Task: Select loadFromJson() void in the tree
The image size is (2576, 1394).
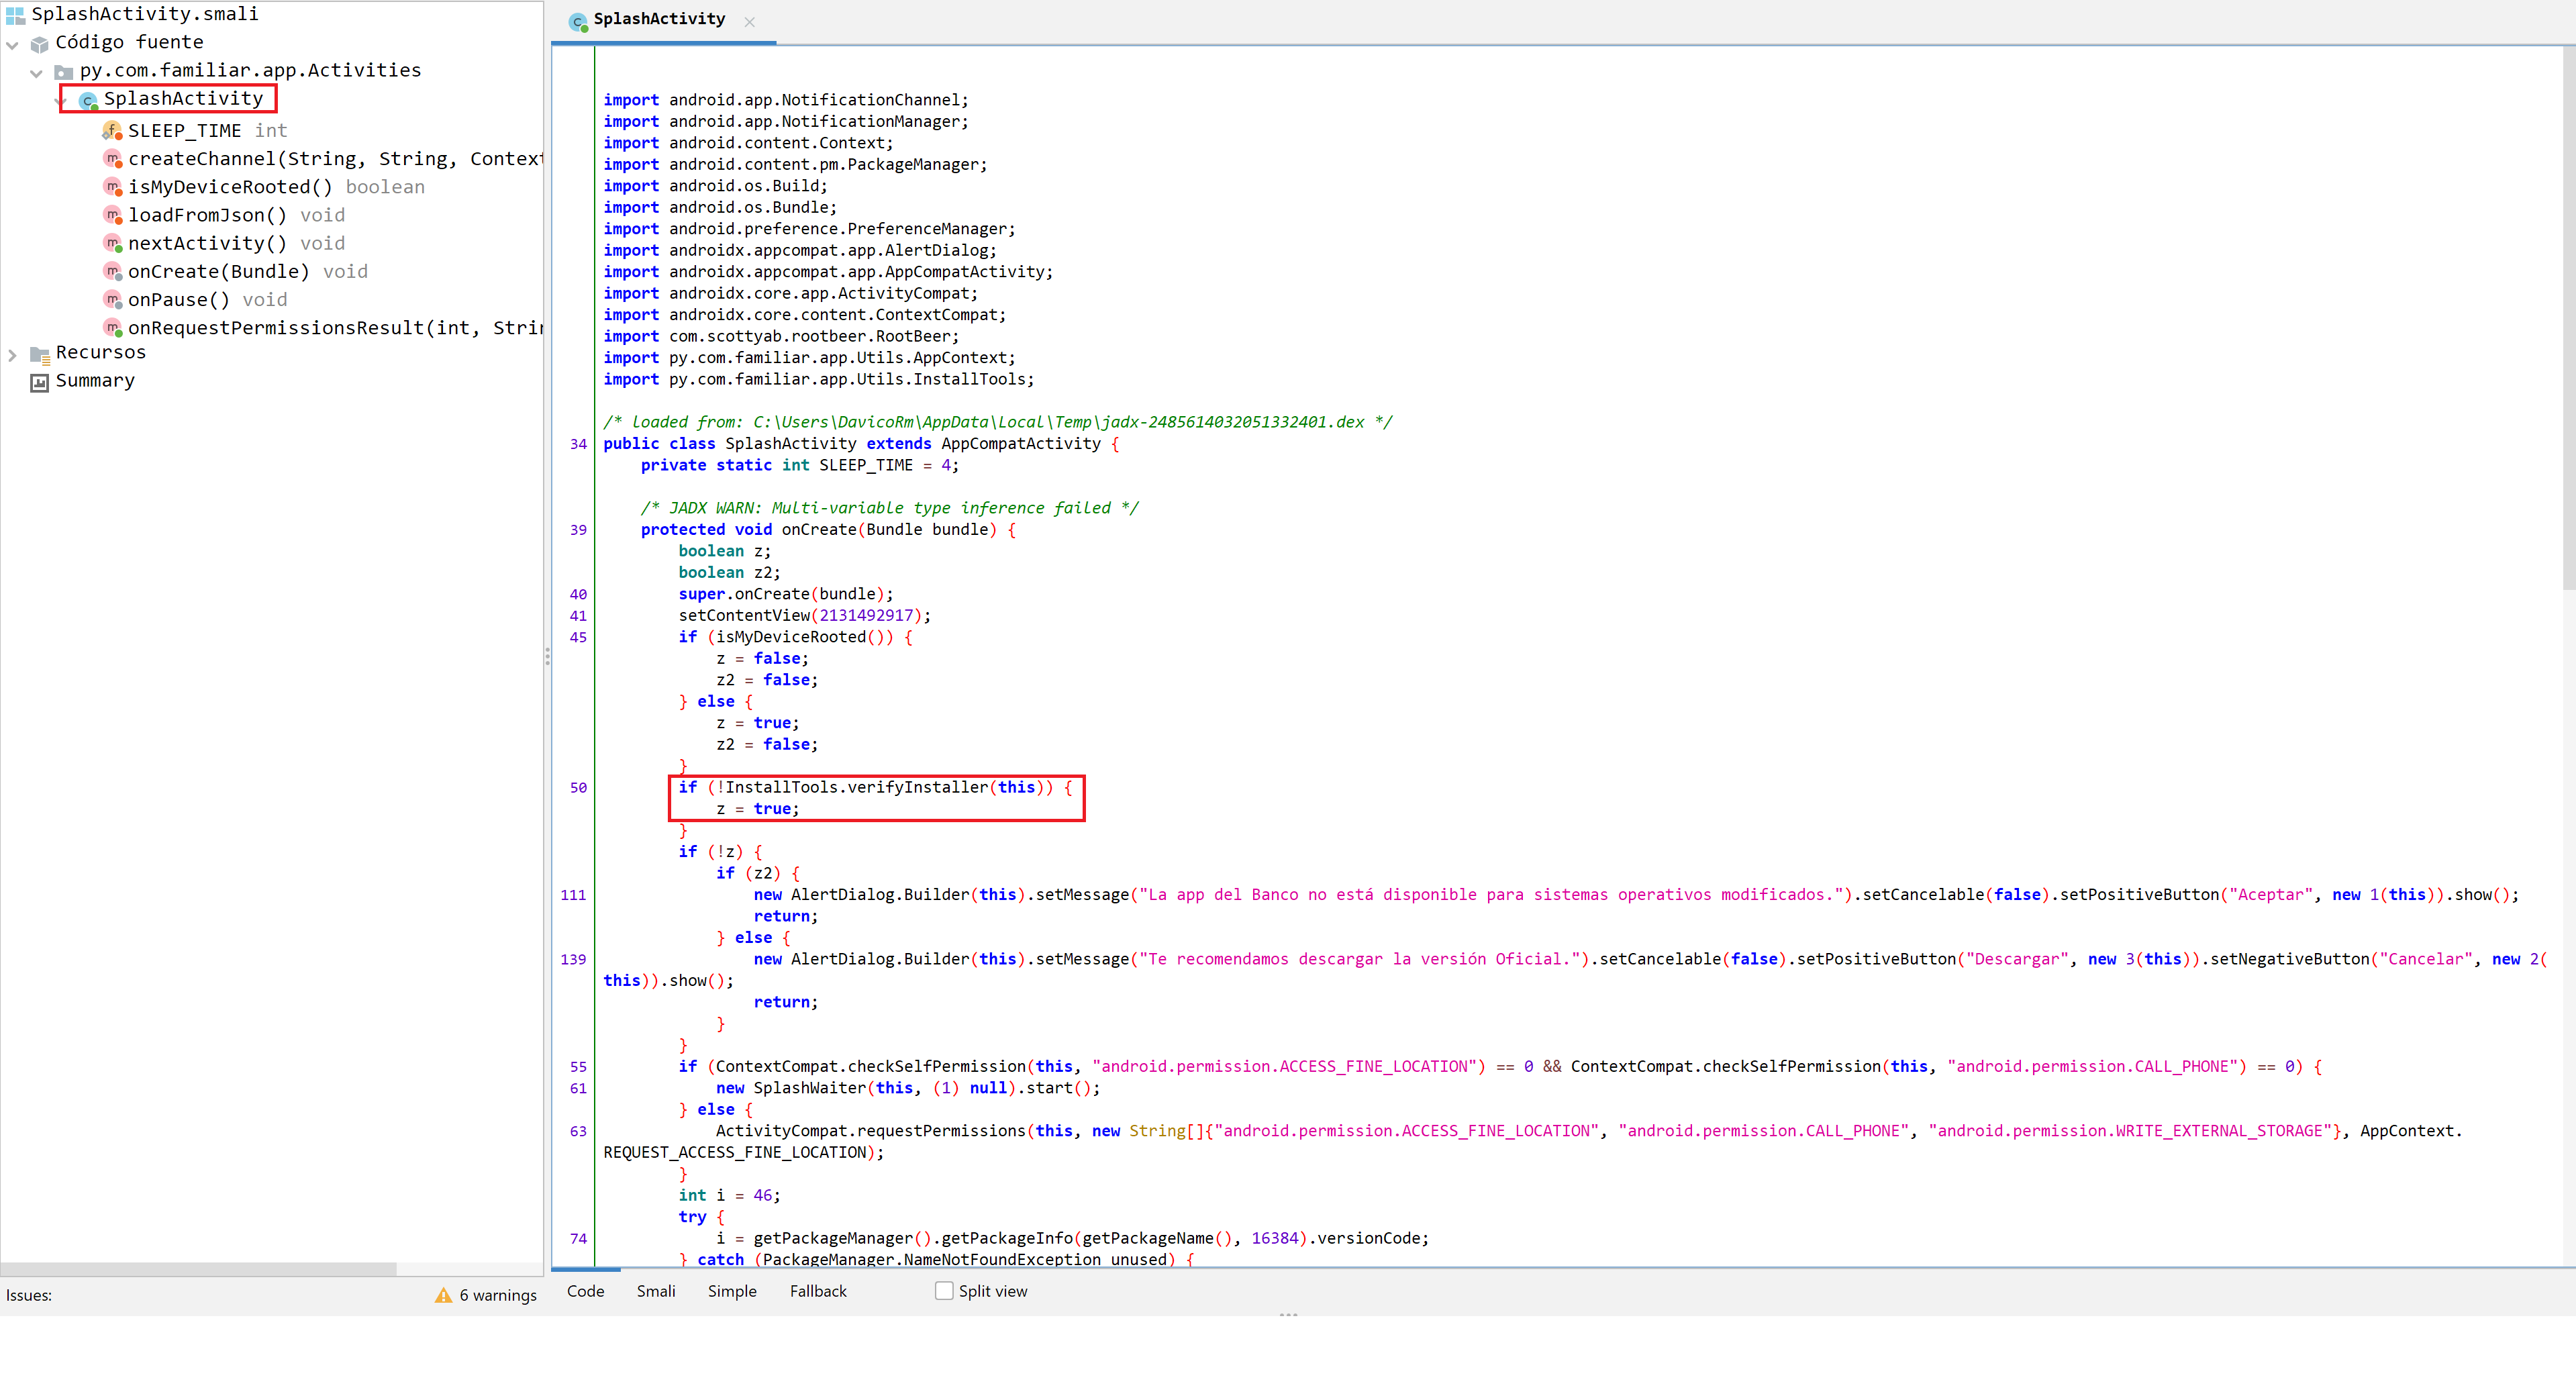Action: 236,215
